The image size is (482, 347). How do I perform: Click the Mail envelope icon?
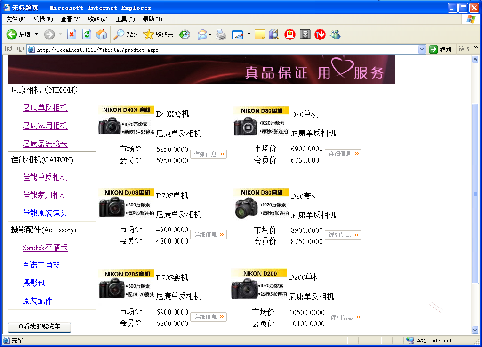tap(202, 34)
